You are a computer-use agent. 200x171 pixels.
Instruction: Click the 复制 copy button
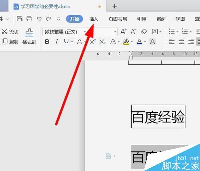pyautogui.click(x=10, y=41)
